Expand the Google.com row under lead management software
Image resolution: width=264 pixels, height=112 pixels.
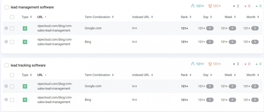click(6, 28)
